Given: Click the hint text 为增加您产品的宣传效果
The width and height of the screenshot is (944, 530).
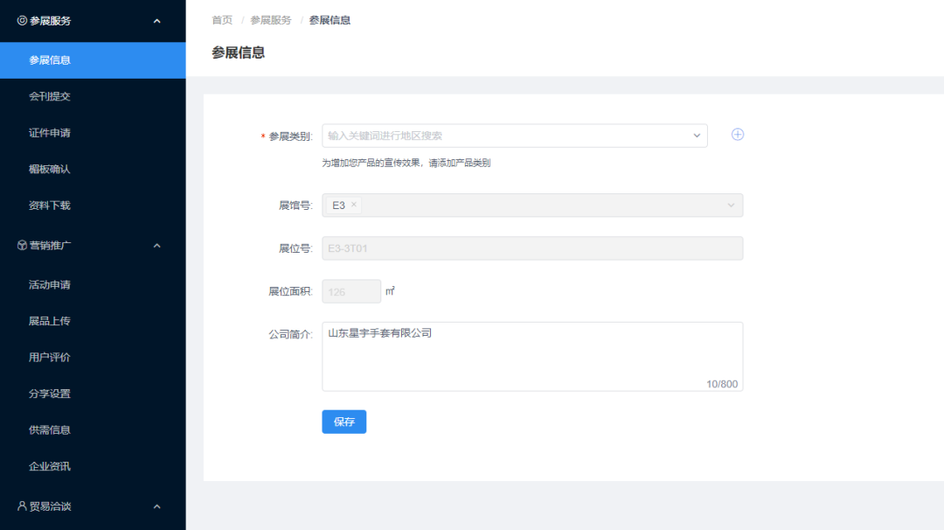Looking at the screenshot, I should click(406, 163).
